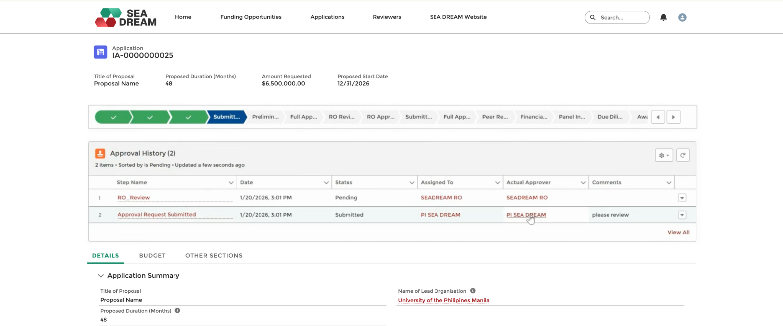Select the Due Dili... path stage
783x326 pixels.
610,117
